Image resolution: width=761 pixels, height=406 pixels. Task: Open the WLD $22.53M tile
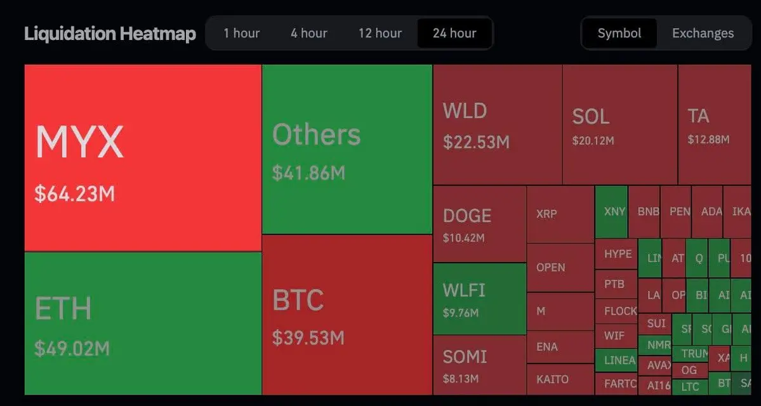click(x=498, y=124)
